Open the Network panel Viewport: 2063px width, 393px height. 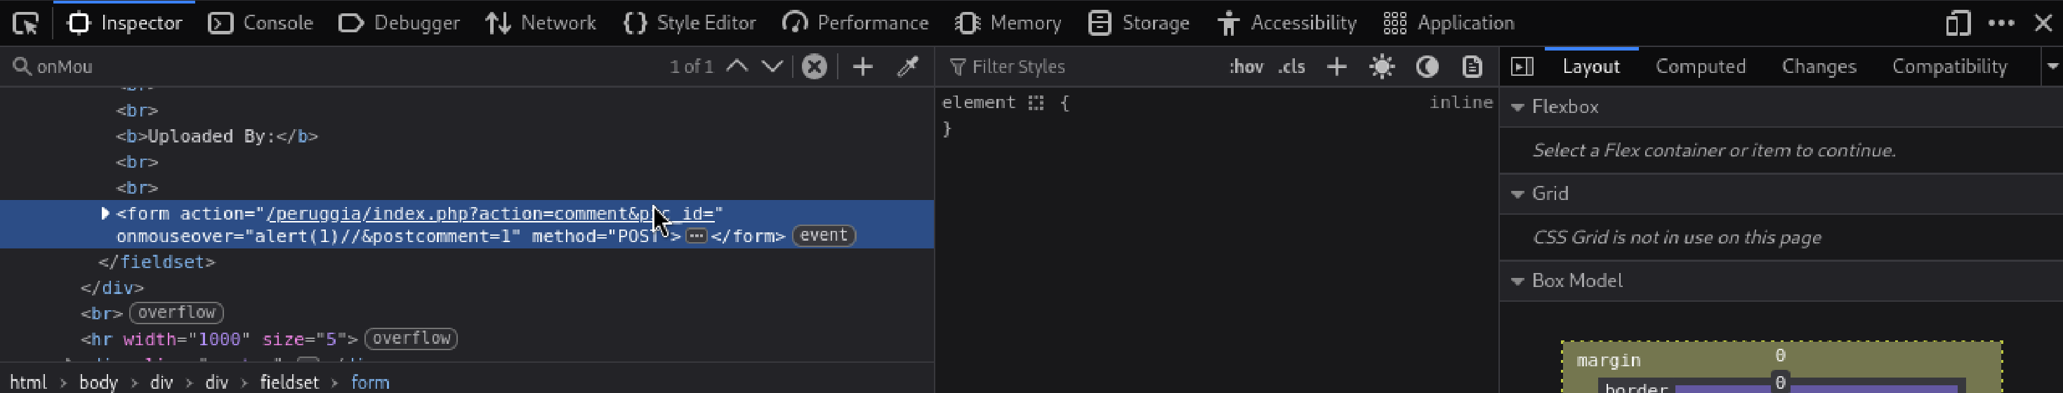tap(541, 23)
